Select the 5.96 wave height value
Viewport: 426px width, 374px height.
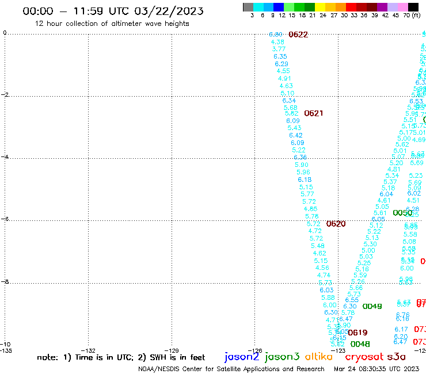tap(303, 172)
